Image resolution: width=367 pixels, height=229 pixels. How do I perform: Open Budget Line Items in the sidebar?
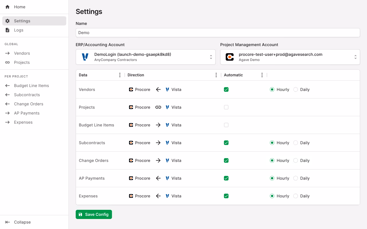pos(34,86)
